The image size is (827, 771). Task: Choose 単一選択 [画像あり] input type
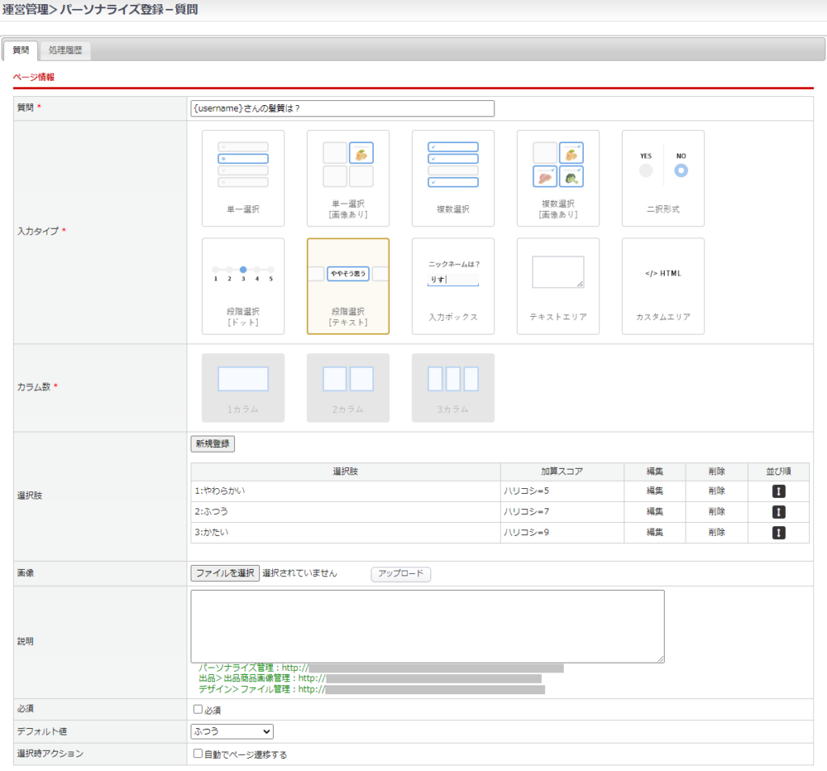tap(348, 178)
